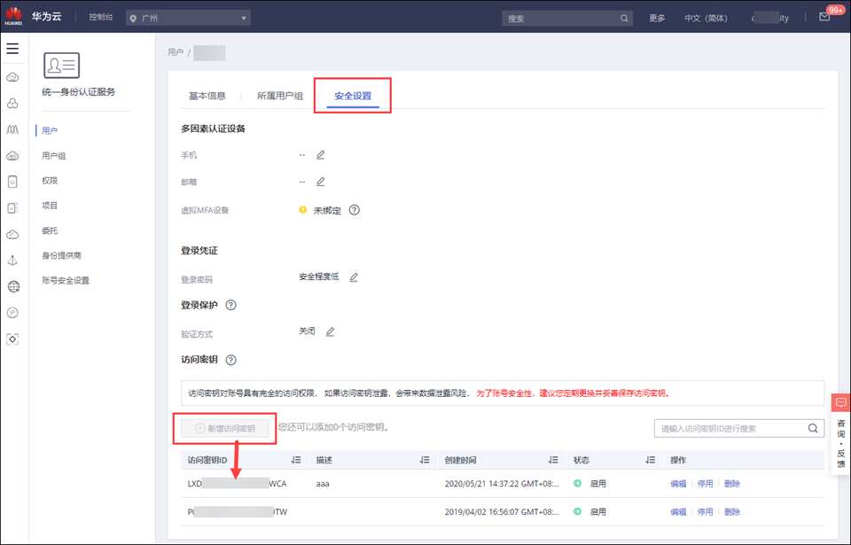
Task: Click help icon beside 虚拟MFA设备 未绑定
Action: tap(355, 210)
